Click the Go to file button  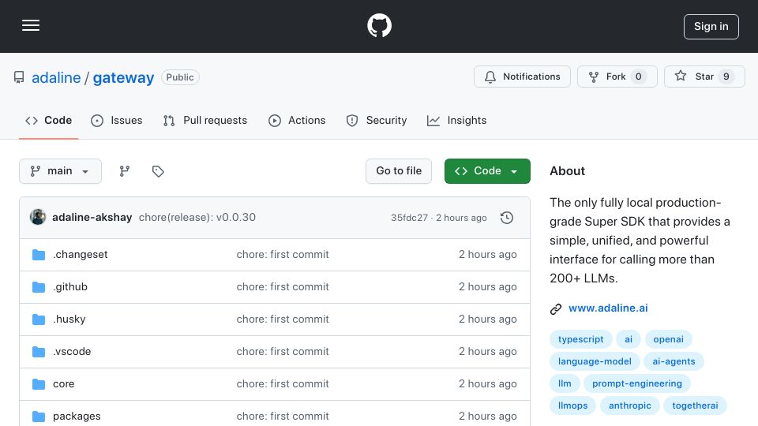click(x=398, y=171)
